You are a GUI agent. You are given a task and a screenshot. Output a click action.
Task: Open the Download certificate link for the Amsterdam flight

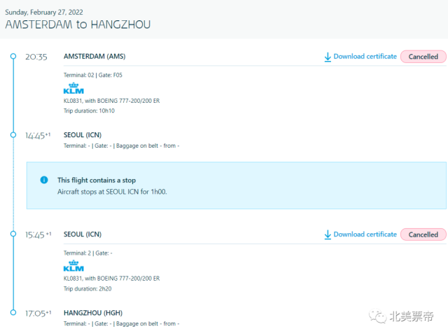tap(365, 57)
